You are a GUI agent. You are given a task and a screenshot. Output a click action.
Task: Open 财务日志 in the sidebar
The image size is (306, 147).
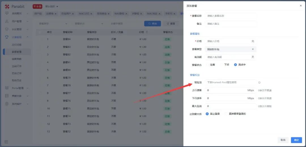(17, 80)
